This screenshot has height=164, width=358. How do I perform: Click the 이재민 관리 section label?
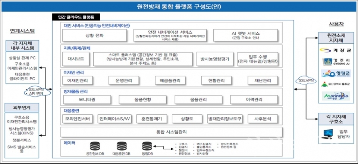(74, 72)
